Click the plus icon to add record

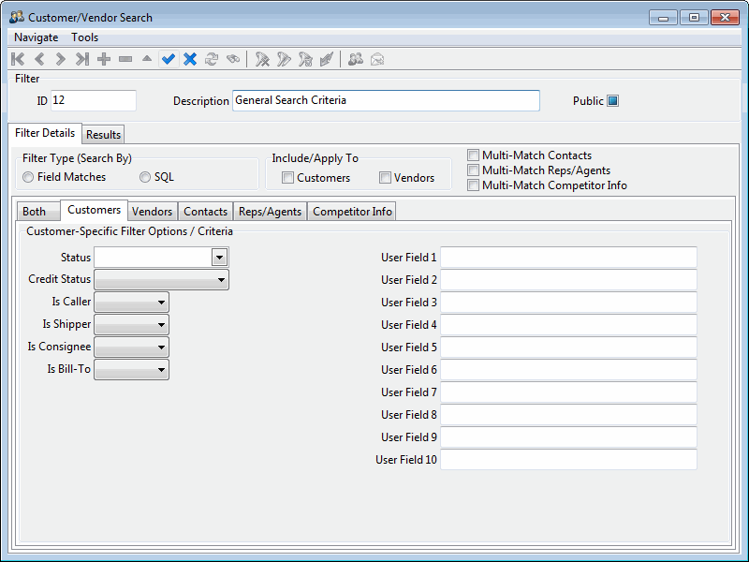tap(104, 59)
